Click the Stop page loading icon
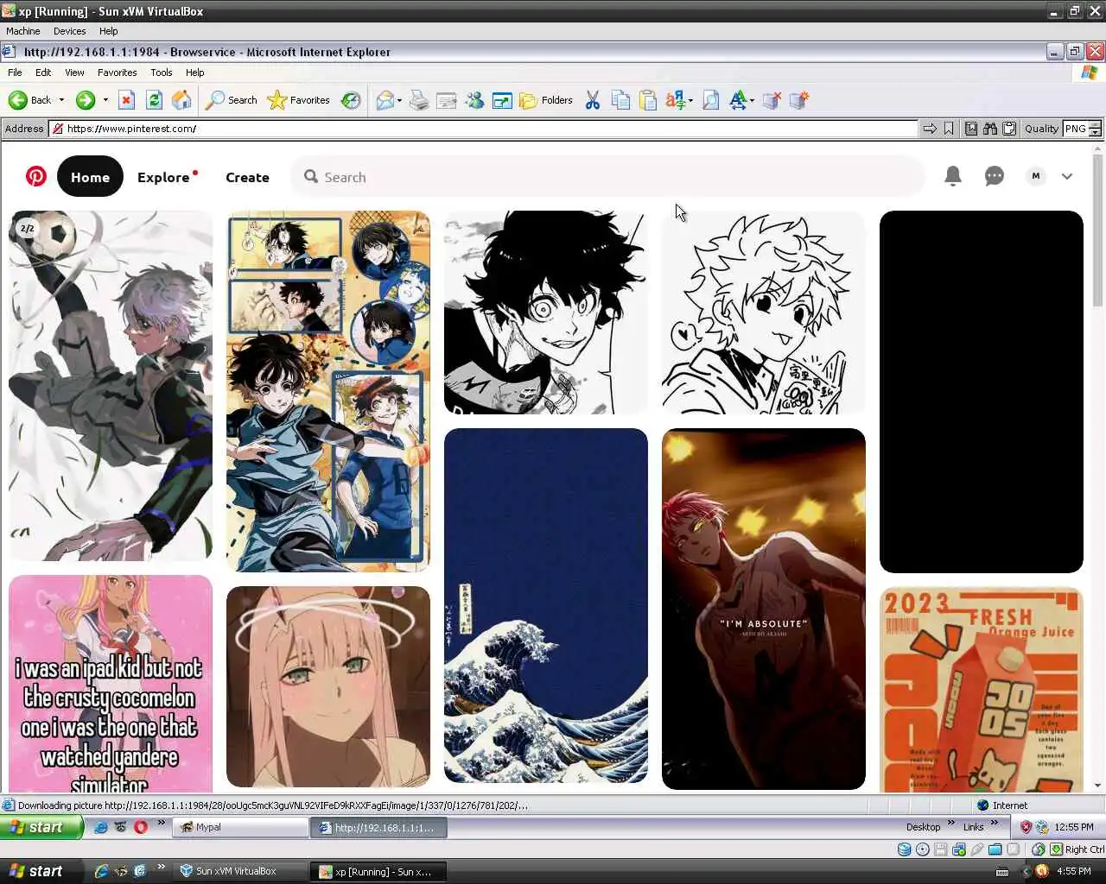The height and width of the screenshot is (884, 1106). coord(126,100)
